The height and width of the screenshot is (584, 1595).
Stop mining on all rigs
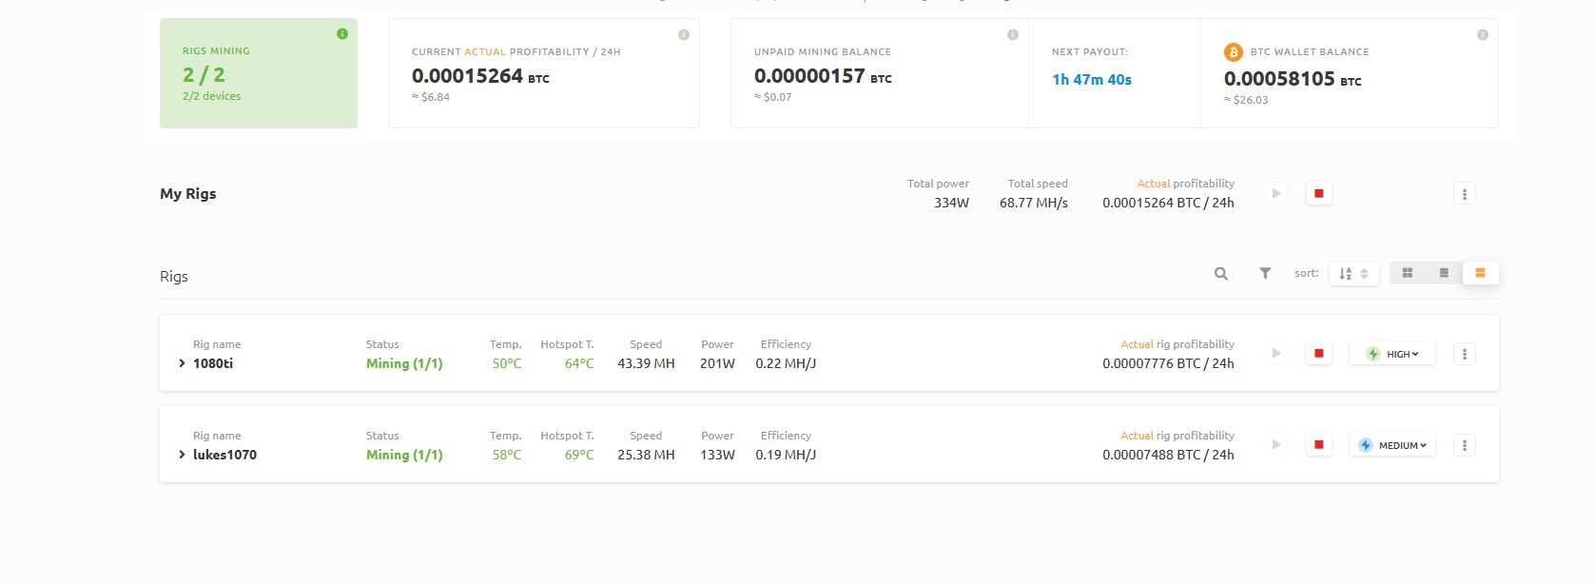pyautogui.click(x=1318, y=194)
